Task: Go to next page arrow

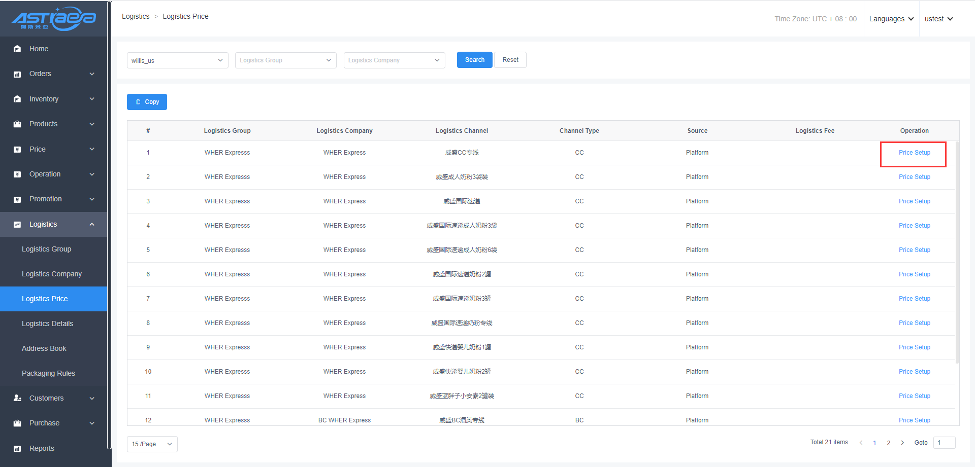Action: coord(902,443)
